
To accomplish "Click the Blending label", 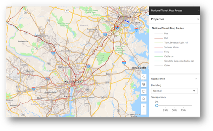I will 156,85.
